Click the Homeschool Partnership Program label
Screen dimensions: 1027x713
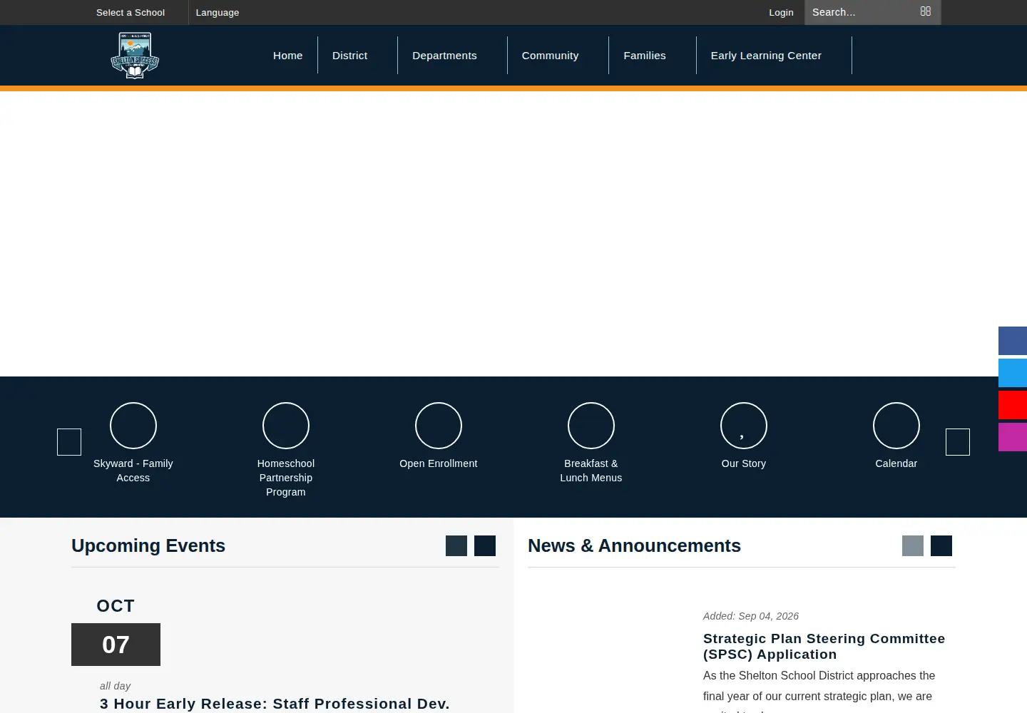(x=286, y=478)
